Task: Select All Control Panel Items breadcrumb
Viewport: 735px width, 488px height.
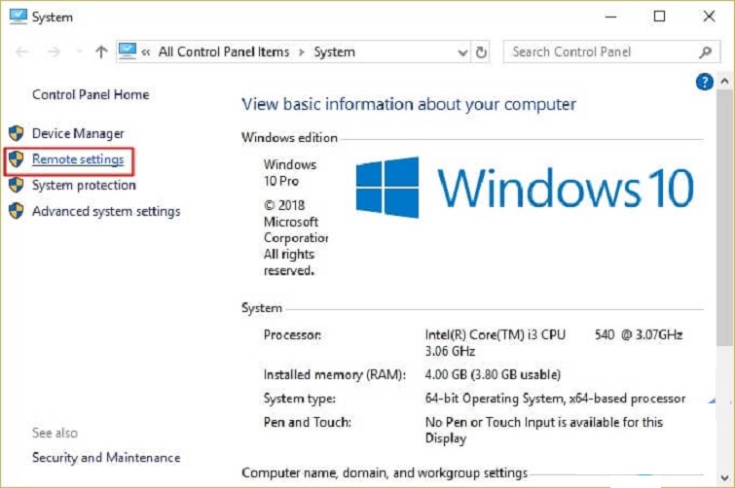Action: click(x=224, y=52)
